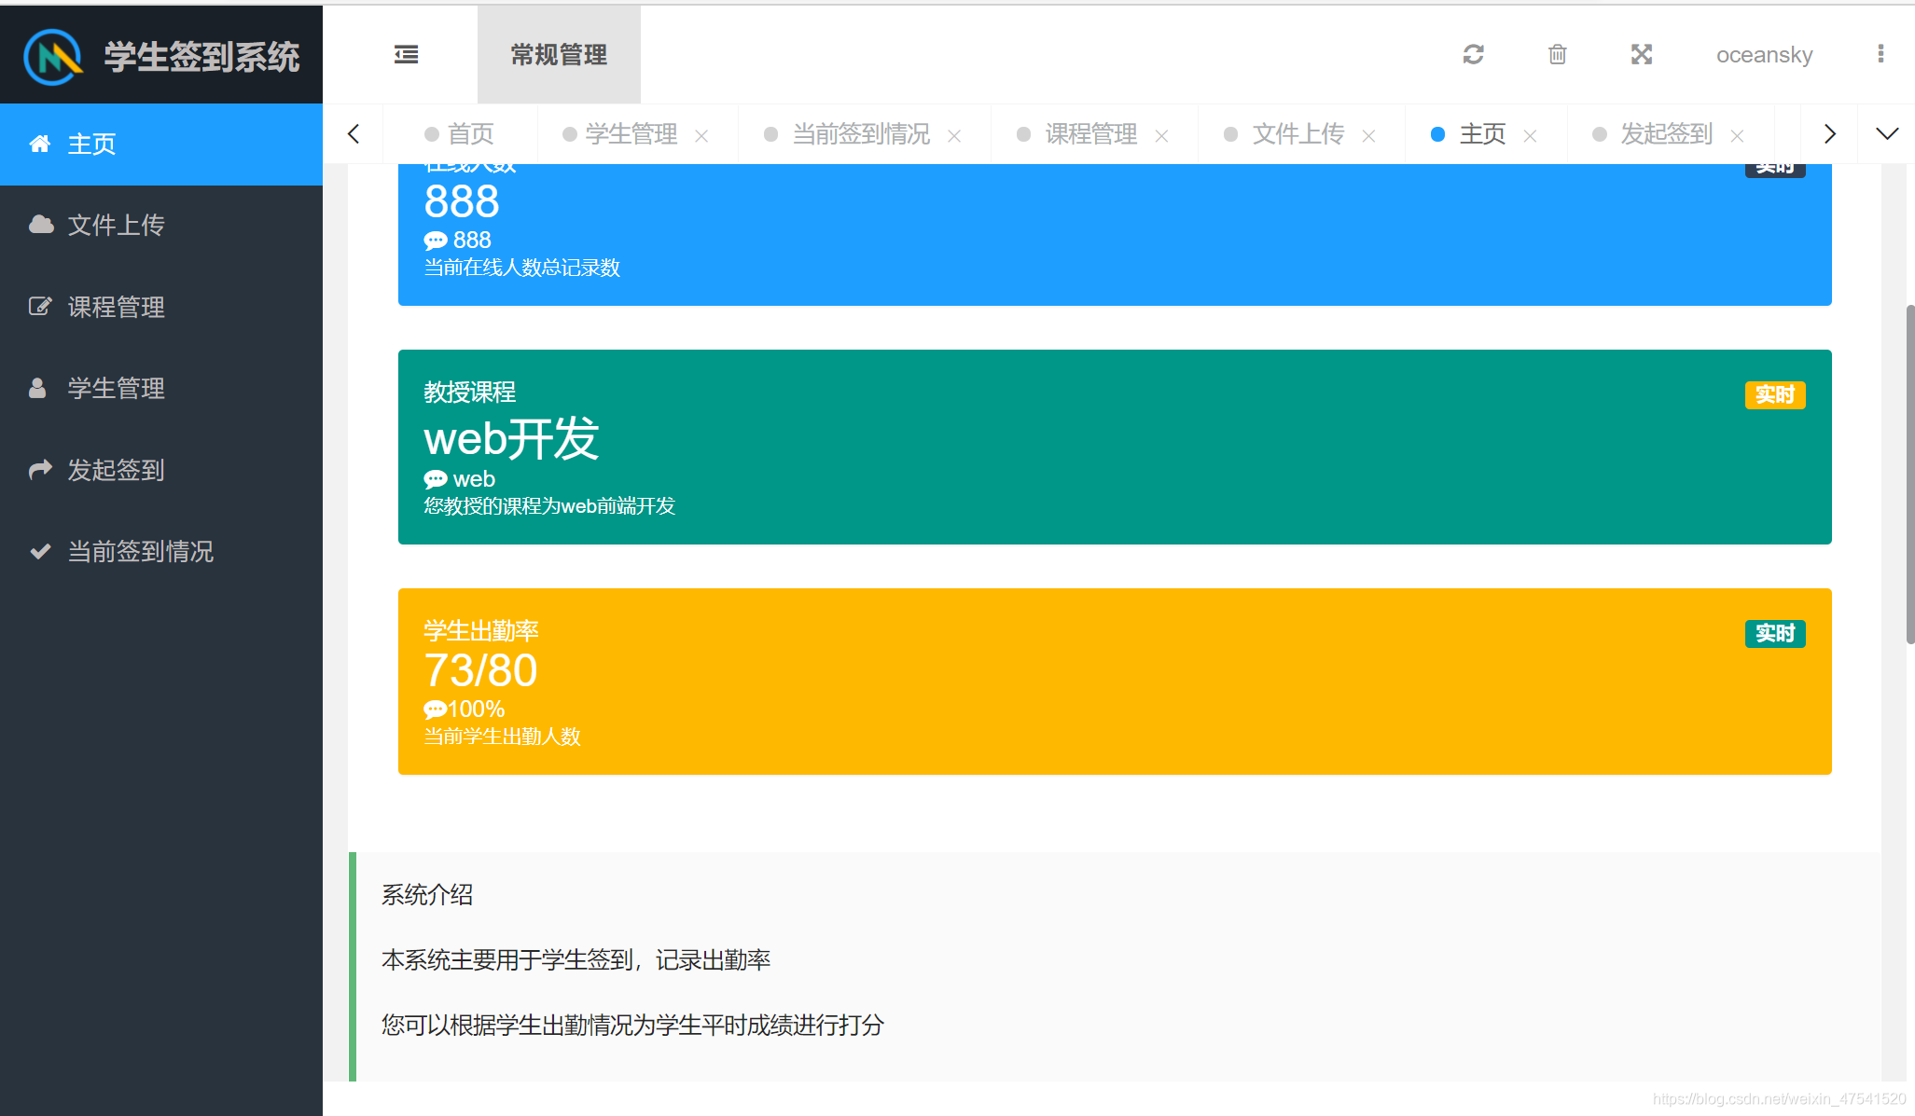Image resolution: width=1915 pixels, height=1116 pixels.
Task: Open 课程管理 in the sidebar
Action: tap(161, 307)
